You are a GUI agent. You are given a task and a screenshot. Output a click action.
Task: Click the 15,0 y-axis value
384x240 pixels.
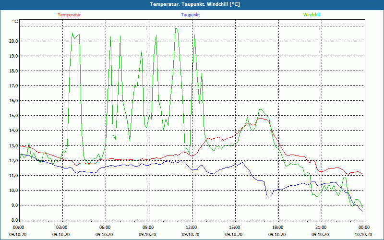[13, 116]
